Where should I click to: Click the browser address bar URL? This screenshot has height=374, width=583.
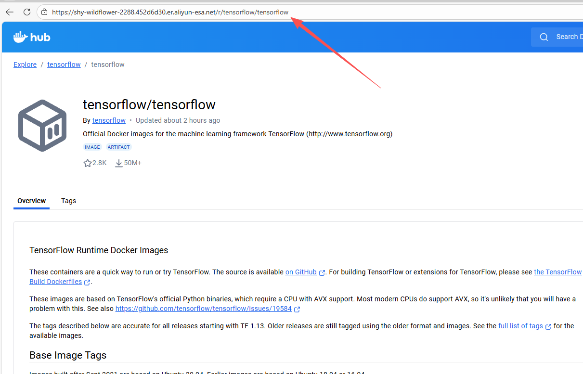coord(170,12)
